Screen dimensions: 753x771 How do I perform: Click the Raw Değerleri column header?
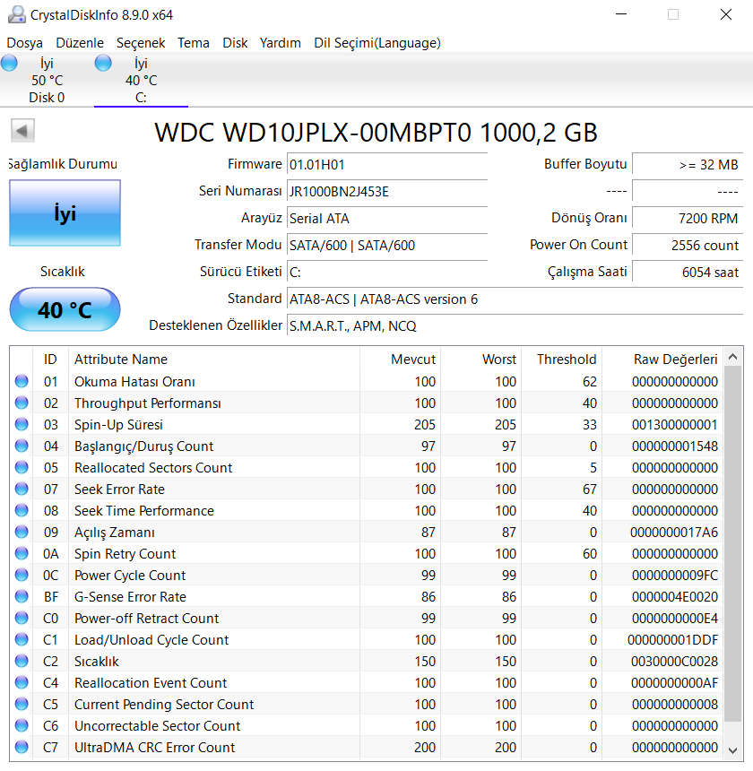pos(662,359)
